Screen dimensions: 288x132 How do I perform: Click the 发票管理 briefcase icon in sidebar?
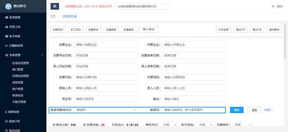click(7, 18)
